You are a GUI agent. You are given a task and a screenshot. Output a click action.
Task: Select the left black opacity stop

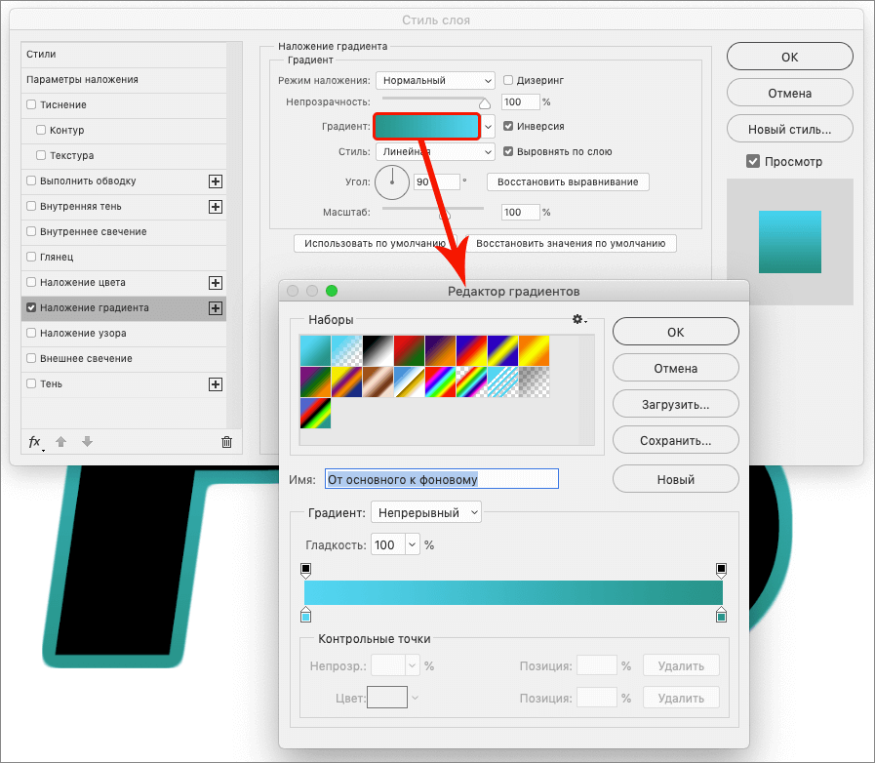[305, 570]
